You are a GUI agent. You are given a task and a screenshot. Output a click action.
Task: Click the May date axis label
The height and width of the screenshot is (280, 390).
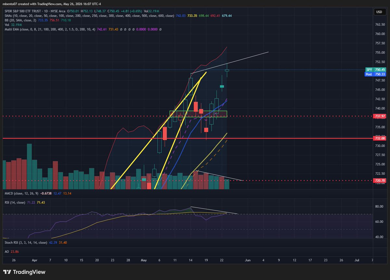(143, 260)
